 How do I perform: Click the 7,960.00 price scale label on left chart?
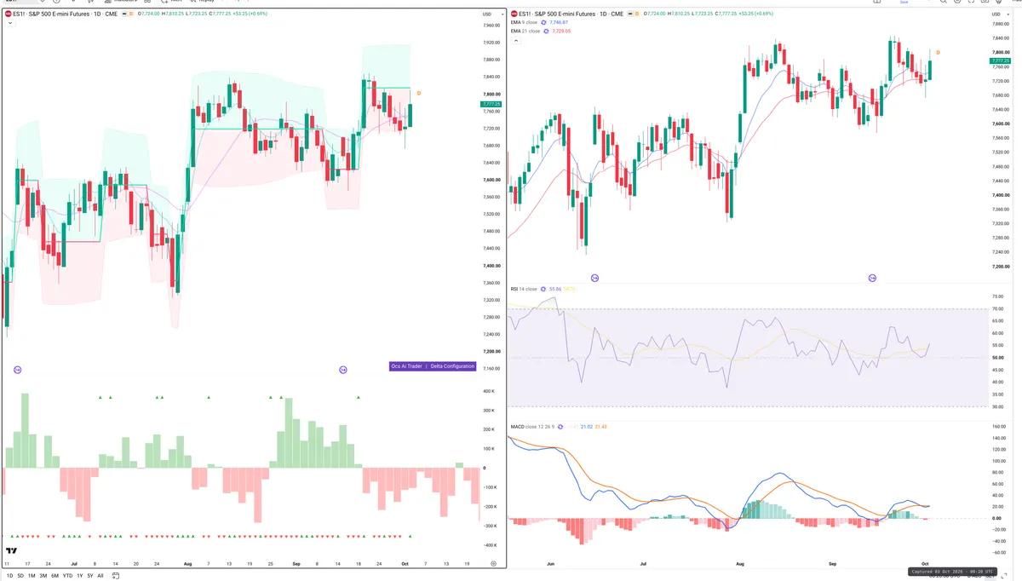491,26
